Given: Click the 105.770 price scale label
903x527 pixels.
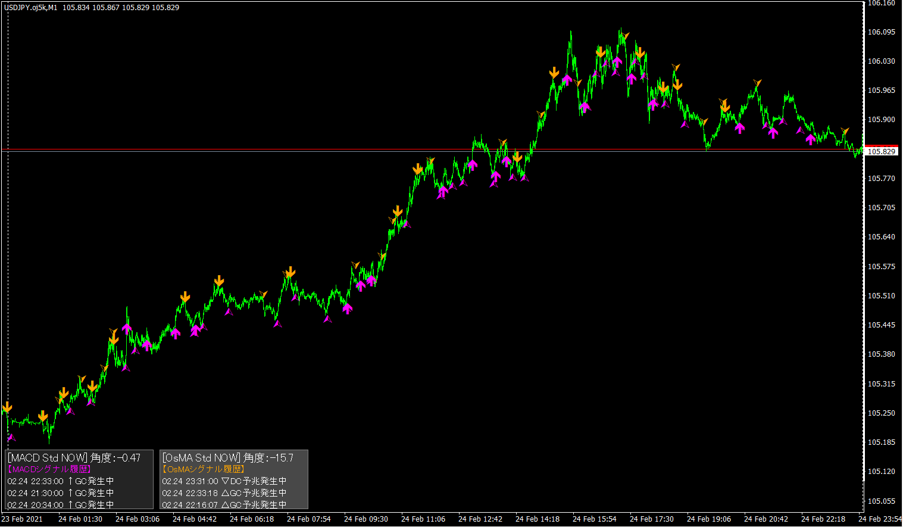Looking at the screenshot, I should 882,179.
